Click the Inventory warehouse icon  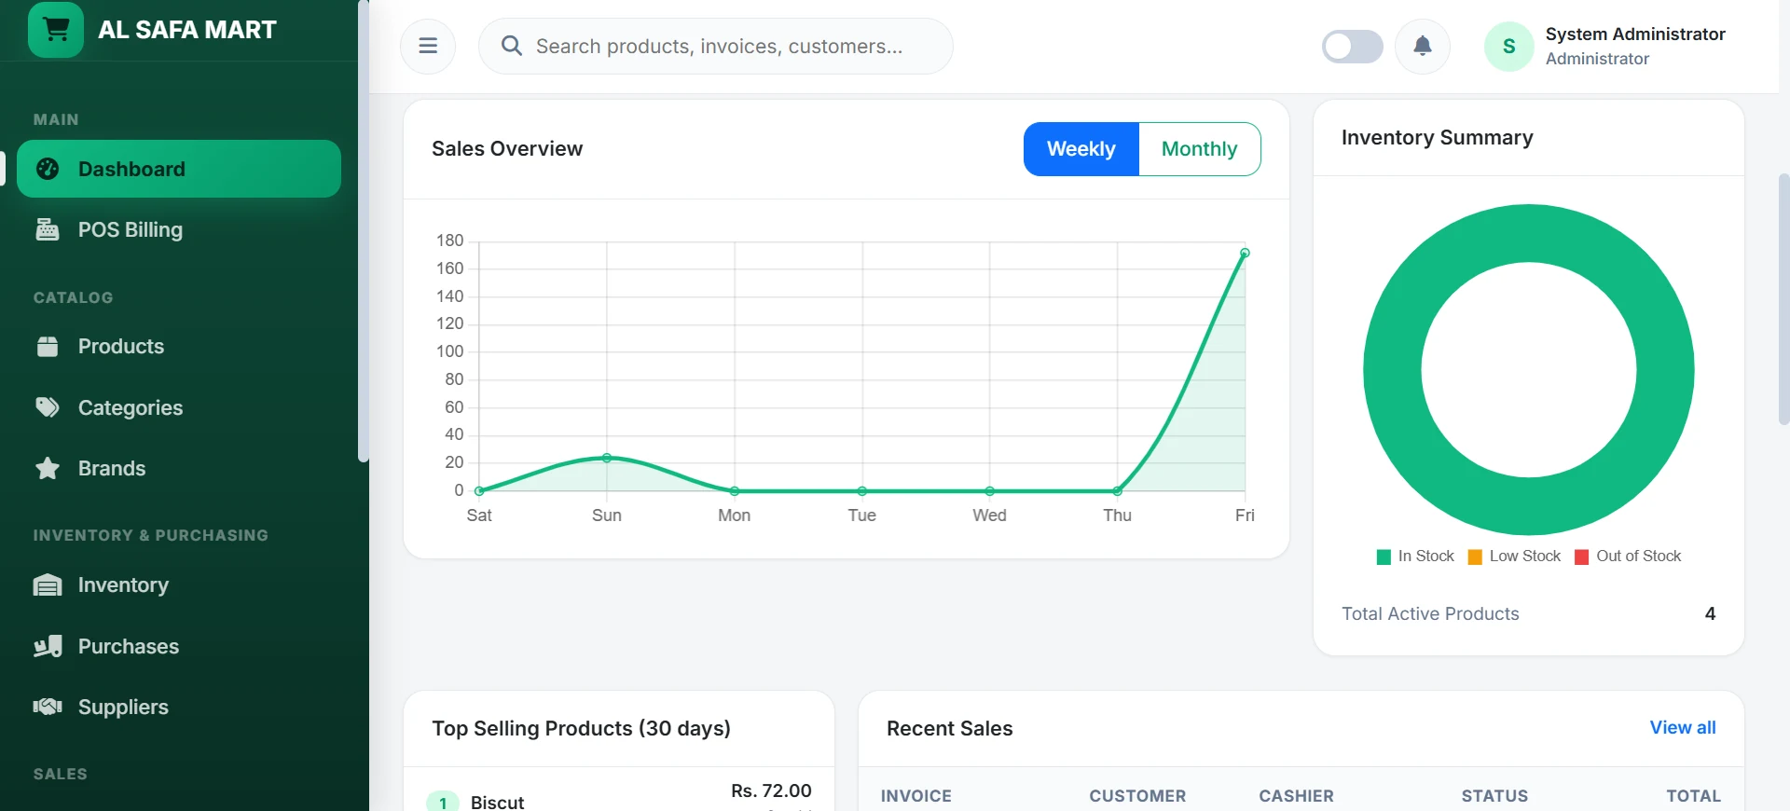coord(48,585)
